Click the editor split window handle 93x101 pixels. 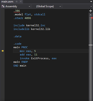pos(90,11)
